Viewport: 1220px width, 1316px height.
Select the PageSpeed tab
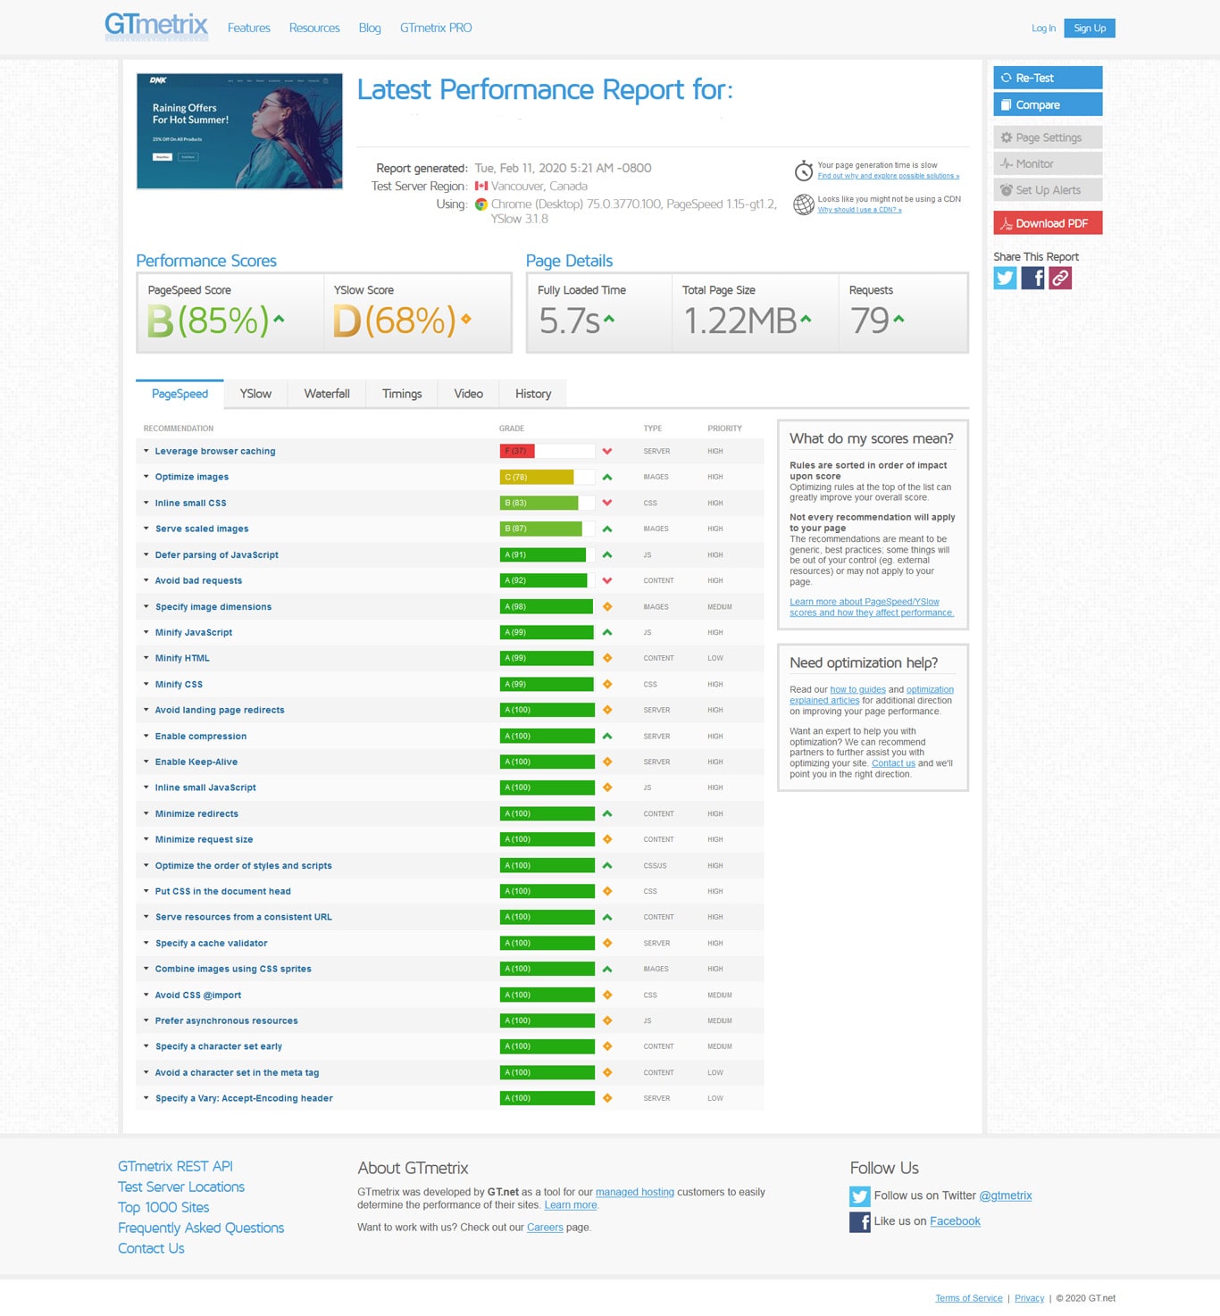coord(180,394)
